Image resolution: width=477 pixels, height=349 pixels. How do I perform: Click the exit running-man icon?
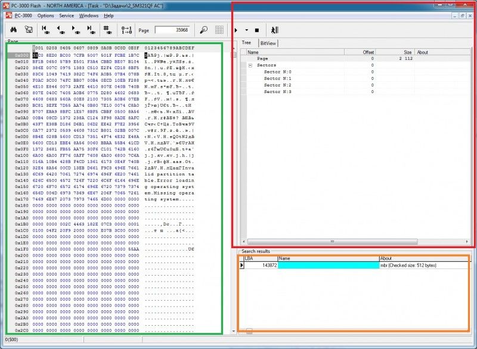[x=274, y=30]
